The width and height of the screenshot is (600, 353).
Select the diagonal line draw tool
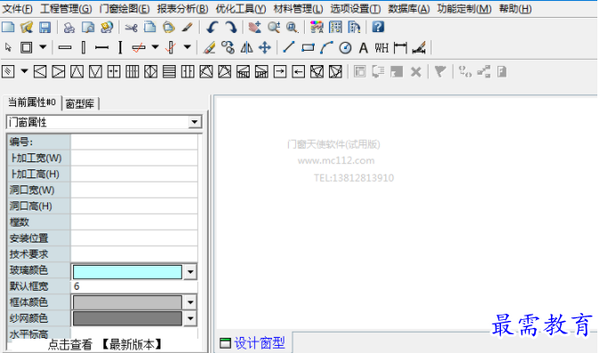click(289, 48)
